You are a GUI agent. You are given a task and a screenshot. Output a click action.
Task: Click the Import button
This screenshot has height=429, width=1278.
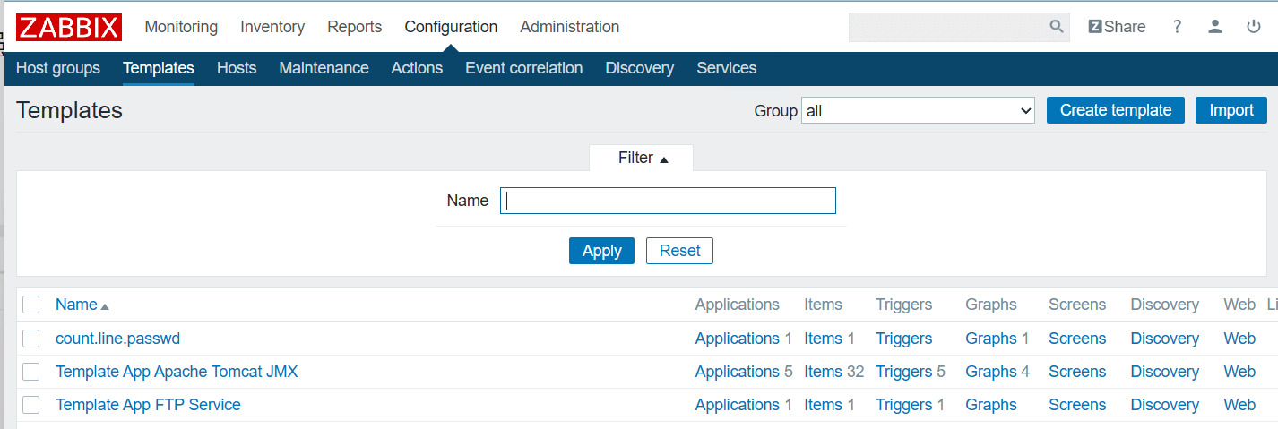[x=1231, y=110]
